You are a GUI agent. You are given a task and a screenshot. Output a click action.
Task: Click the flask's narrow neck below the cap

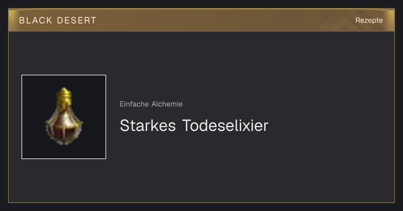(x=64, y=104)
